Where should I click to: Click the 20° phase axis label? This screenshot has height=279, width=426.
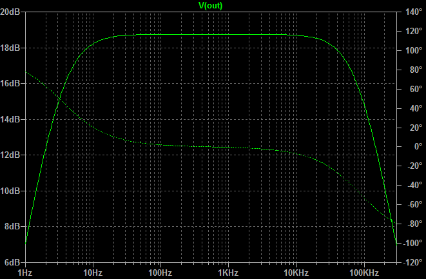pyautogui.click(x=416, y=128)
